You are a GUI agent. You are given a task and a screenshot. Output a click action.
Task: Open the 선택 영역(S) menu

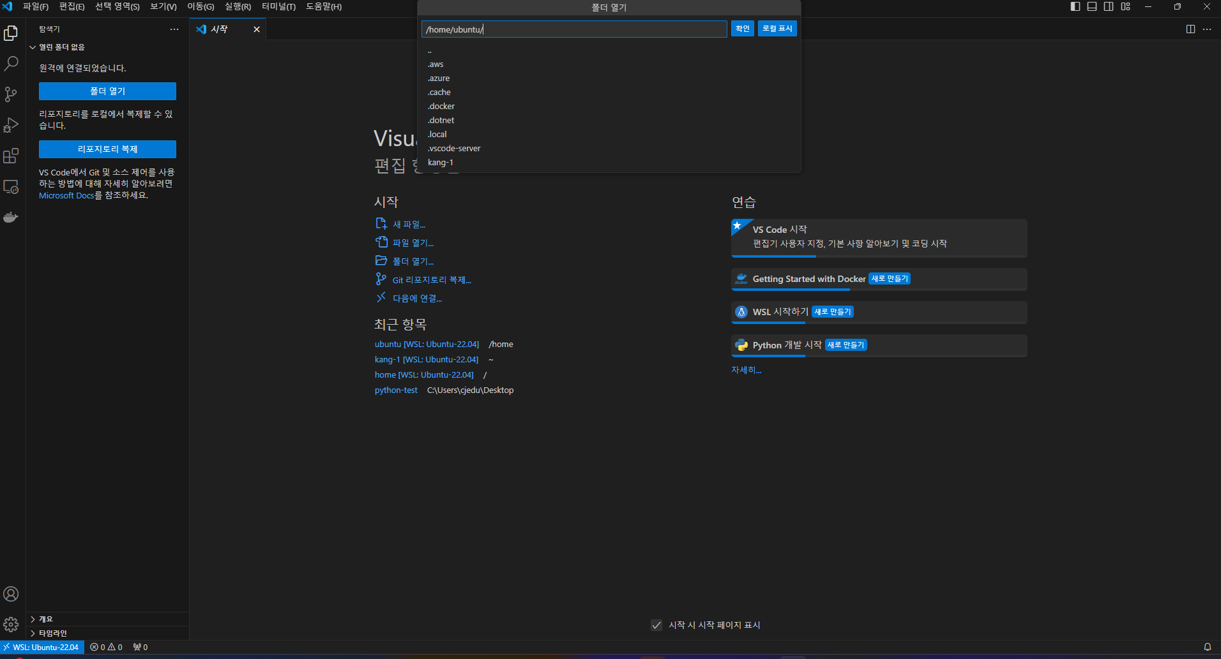[x=118, y=6]
